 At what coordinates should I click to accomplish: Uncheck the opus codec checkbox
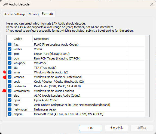click(10, 100)
